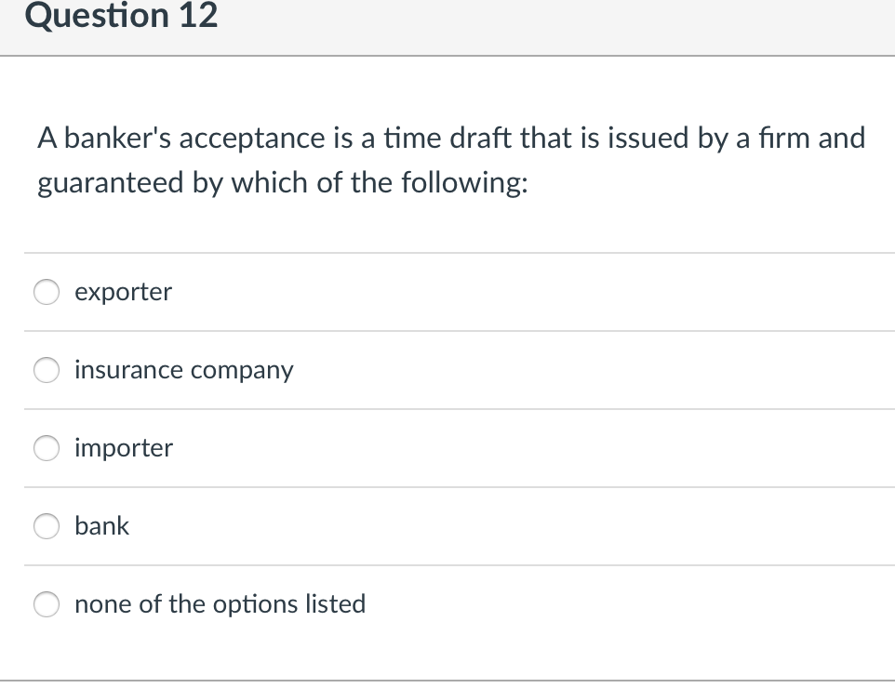Image resolution: width=895 pixels, height=688 pixels.
Task: Click the Question 12 heading
Action: coord(122,16)
